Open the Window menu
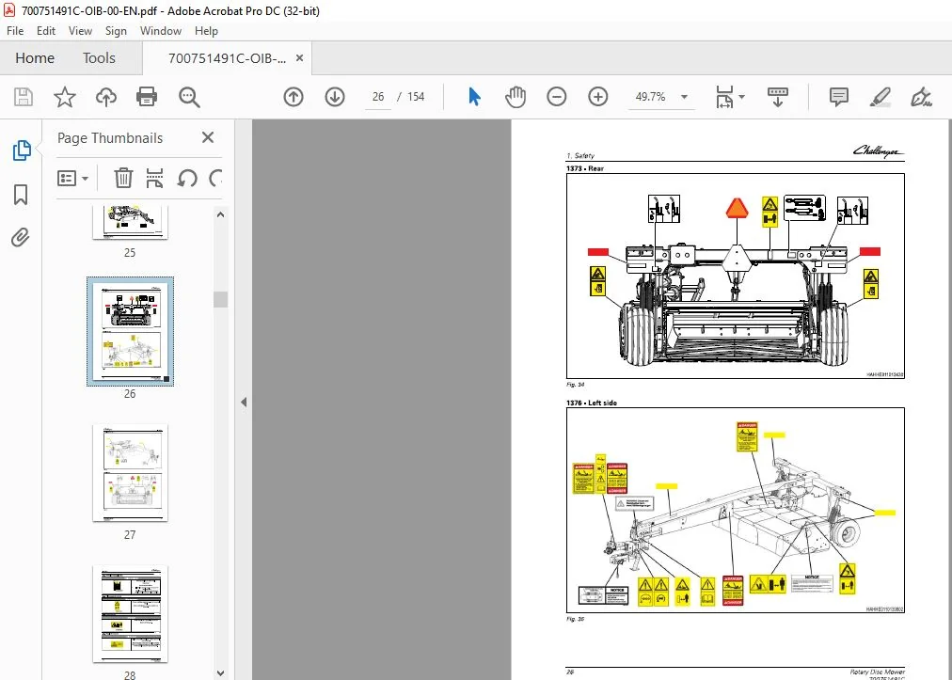 coord(161,31)
